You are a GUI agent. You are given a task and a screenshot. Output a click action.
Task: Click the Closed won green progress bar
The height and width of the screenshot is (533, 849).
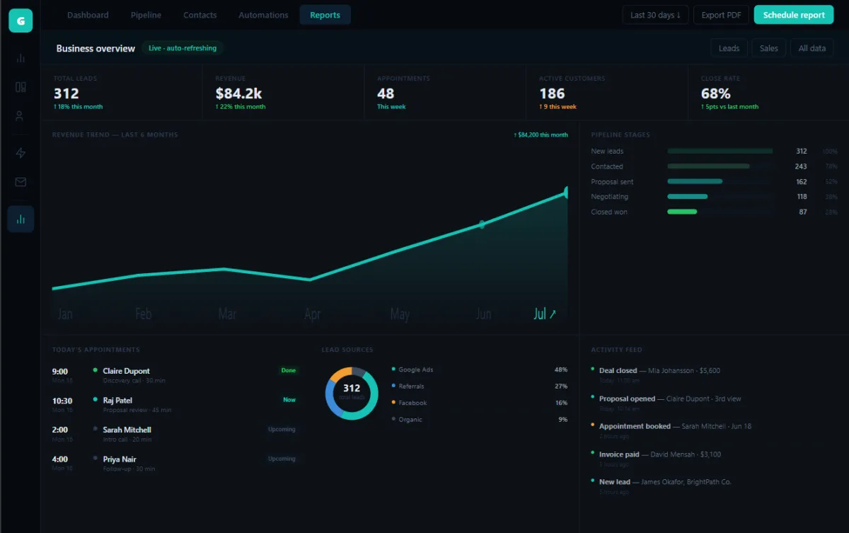(x=682, y=212)
